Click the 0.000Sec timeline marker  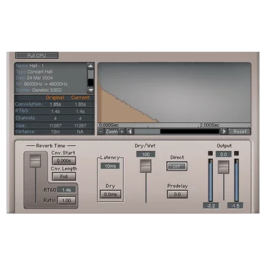tap(109, 125)
